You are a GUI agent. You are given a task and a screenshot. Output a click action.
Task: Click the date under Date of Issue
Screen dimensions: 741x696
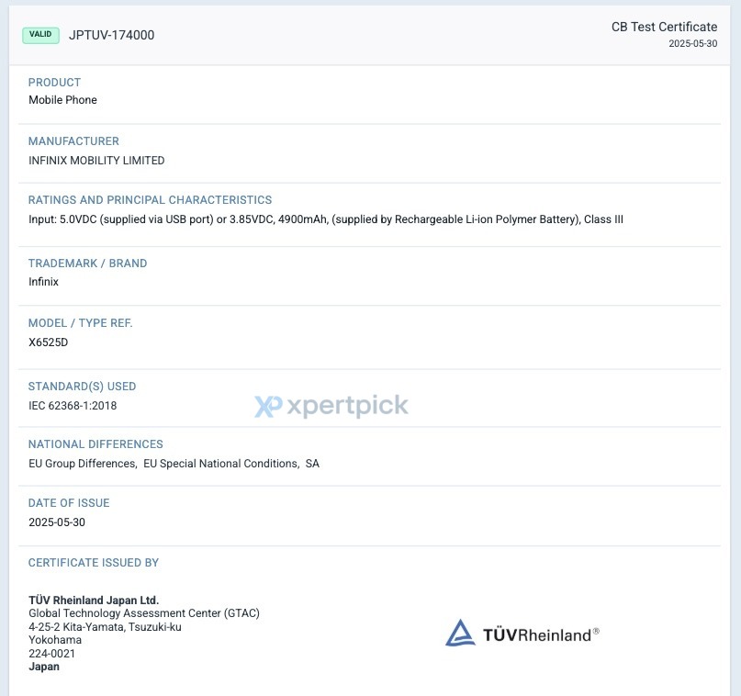tap(57, 522)
